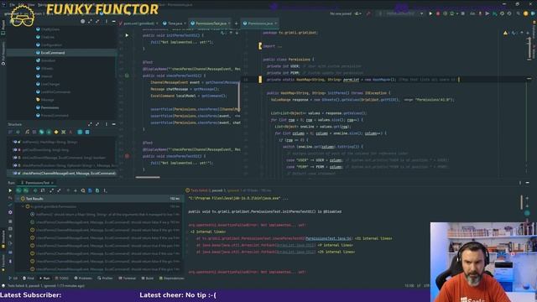The width and height of the screenshot is (537, 302).
Task: Click the Export Test Results icon in Run toolbar
Action: (97, 190)
